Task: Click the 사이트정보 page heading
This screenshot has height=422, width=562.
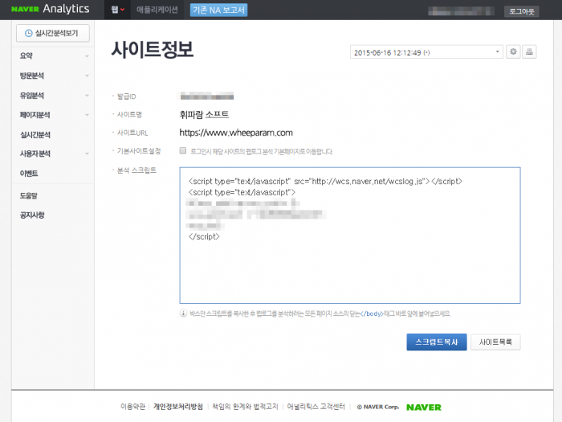Action: click(x=153, y=50)
